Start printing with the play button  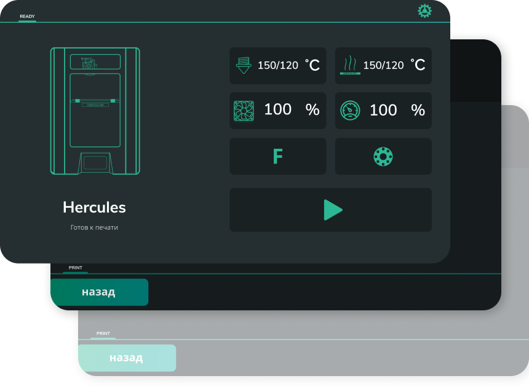[331, 210]
